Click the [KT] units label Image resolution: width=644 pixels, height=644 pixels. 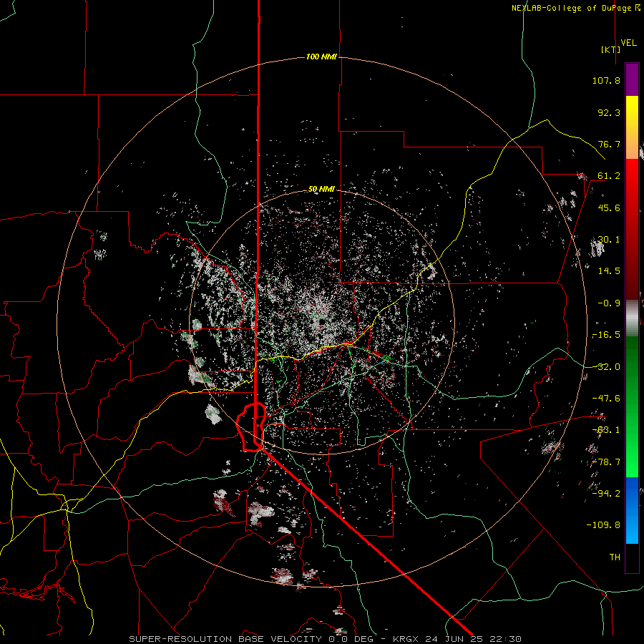pos(611,49)
